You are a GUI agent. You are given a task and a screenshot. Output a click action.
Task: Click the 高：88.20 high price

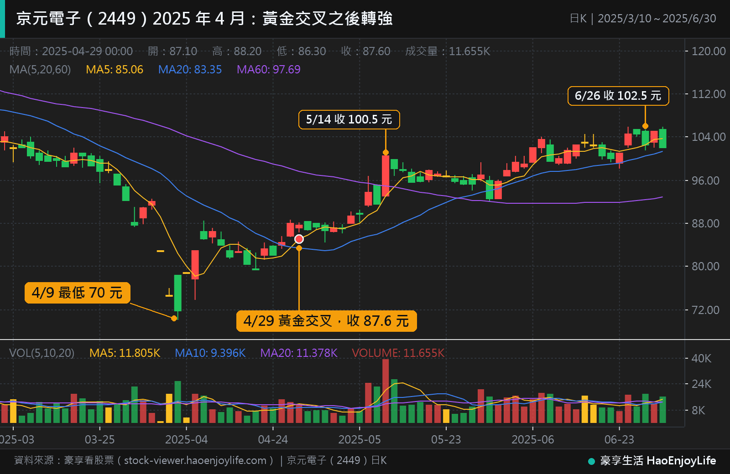pyautogui.click(x=237, y=51)
